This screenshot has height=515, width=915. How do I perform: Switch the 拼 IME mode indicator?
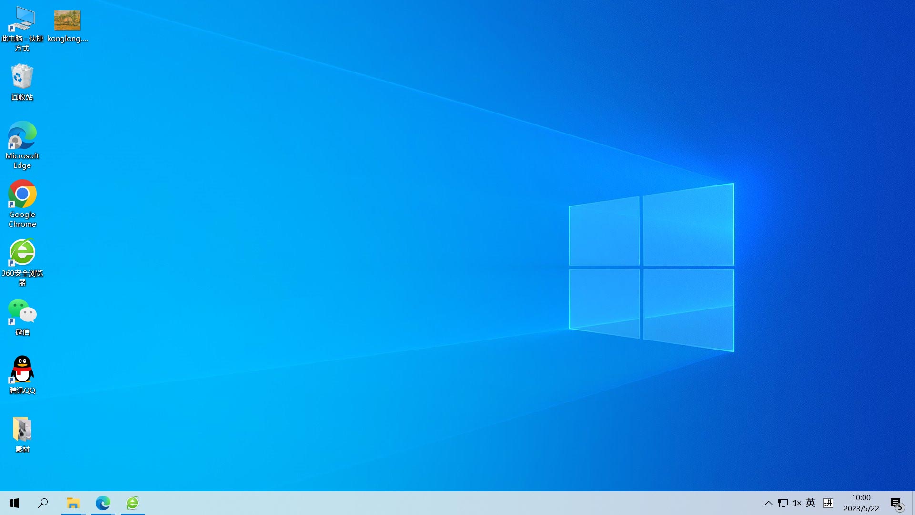pyautogui.click(x=828, y=503)
